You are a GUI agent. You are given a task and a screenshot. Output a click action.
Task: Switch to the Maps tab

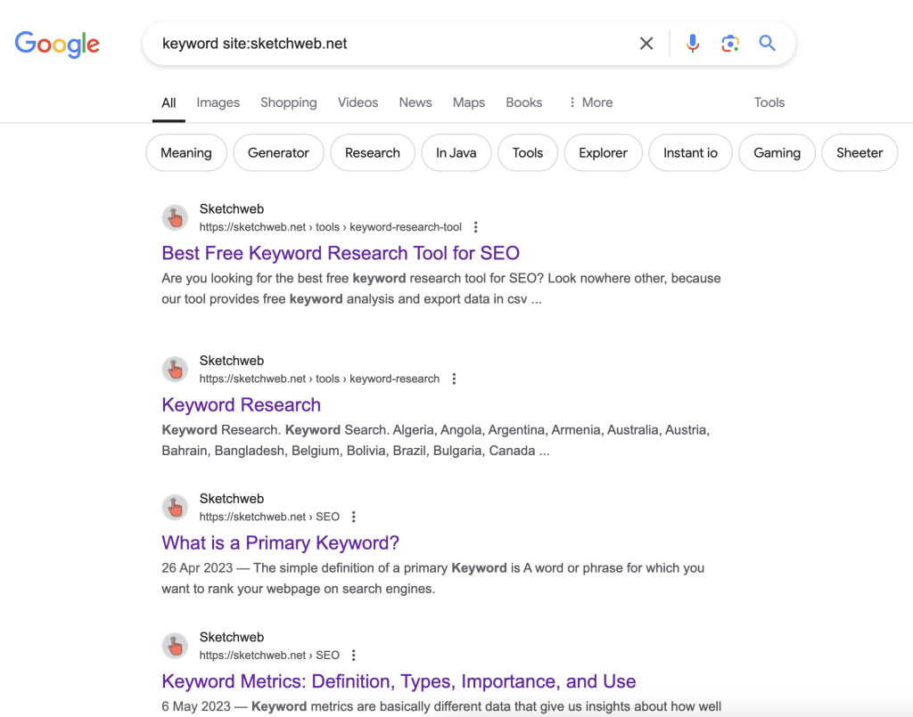[x=469, y=102]
